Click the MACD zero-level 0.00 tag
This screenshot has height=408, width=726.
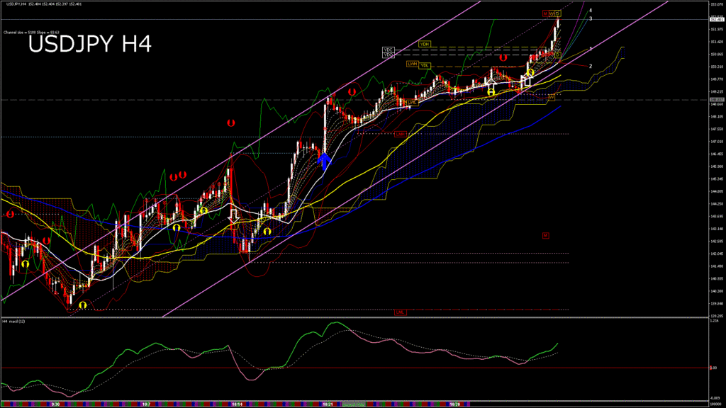[x=713, y=368]
